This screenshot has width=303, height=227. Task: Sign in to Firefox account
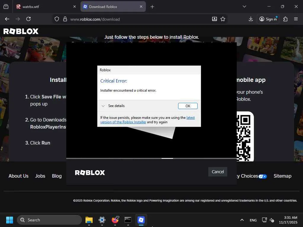click(x=268, y=19)
